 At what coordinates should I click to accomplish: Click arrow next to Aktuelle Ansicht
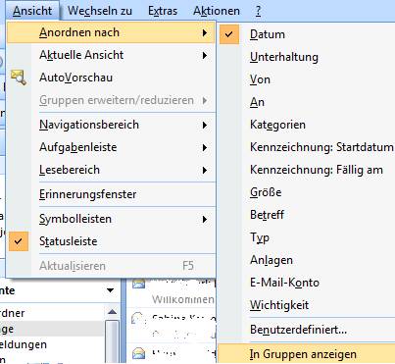coord(205,55)
